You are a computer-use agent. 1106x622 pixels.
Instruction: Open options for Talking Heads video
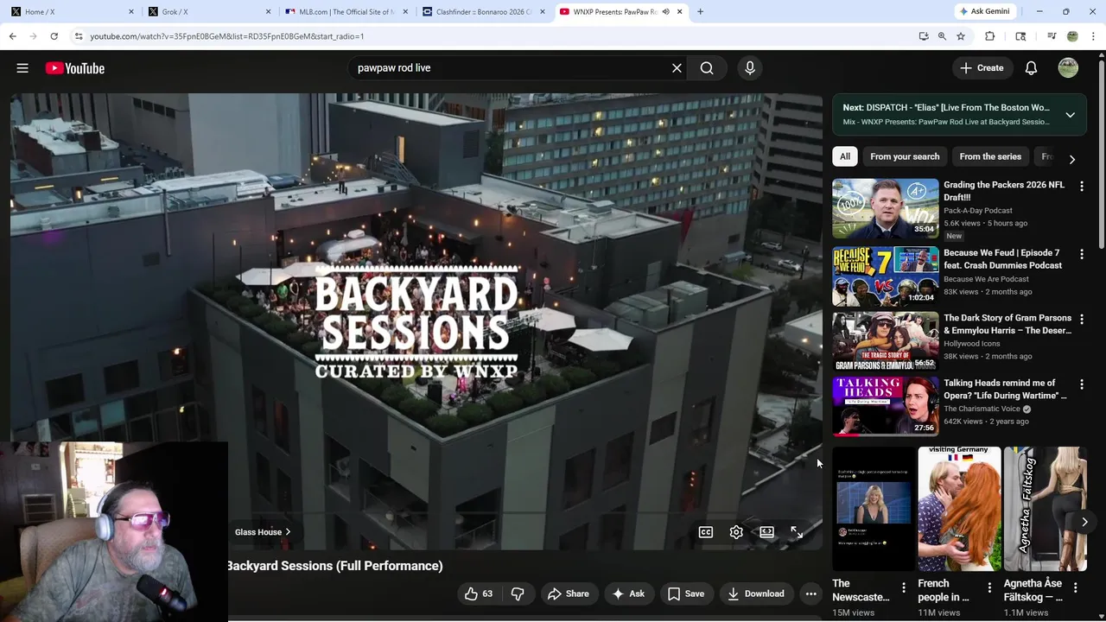tap(1081, 384)
